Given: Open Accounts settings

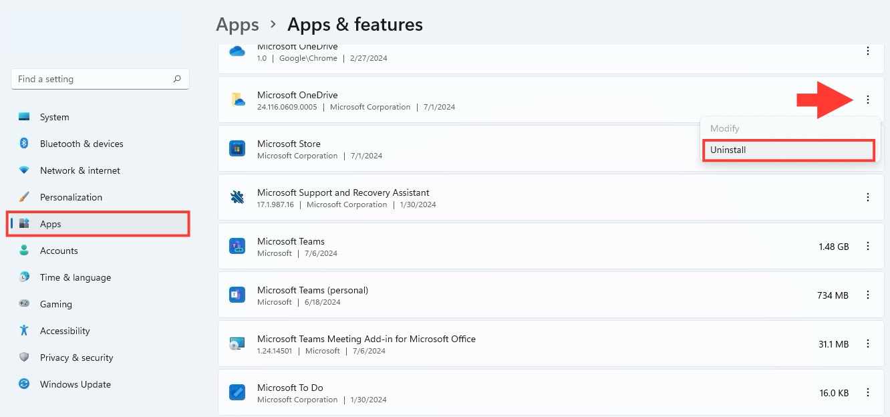Looking at the screenshot, I should click(99, 251).
